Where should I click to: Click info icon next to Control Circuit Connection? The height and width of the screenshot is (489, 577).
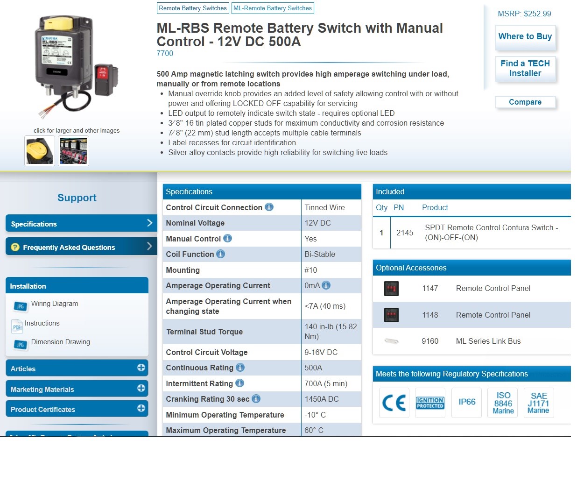(269, 207)
